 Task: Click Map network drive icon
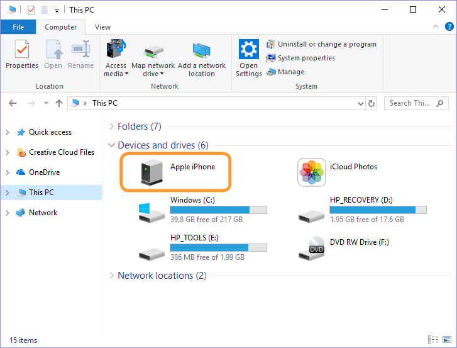tap(153, 52)
